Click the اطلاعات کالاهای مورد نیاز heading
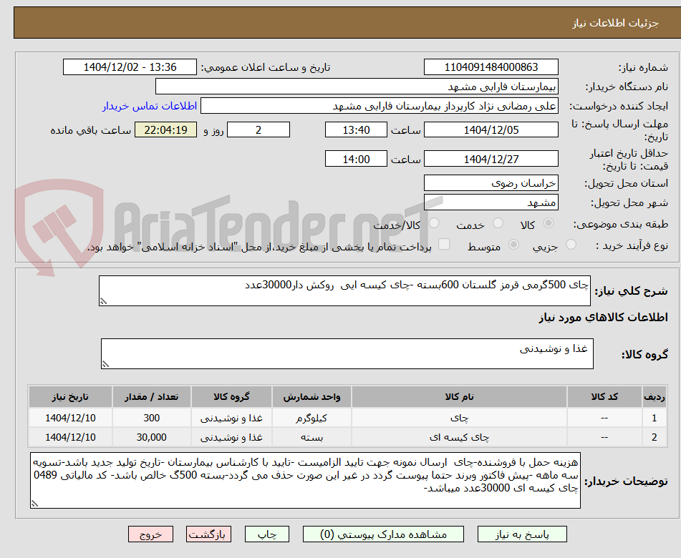The width and height of the screenshot is (681, 558). (603, 317)
